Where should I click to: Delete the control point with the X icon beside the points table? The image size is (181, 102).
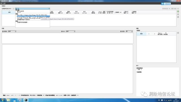click(178, 14)
